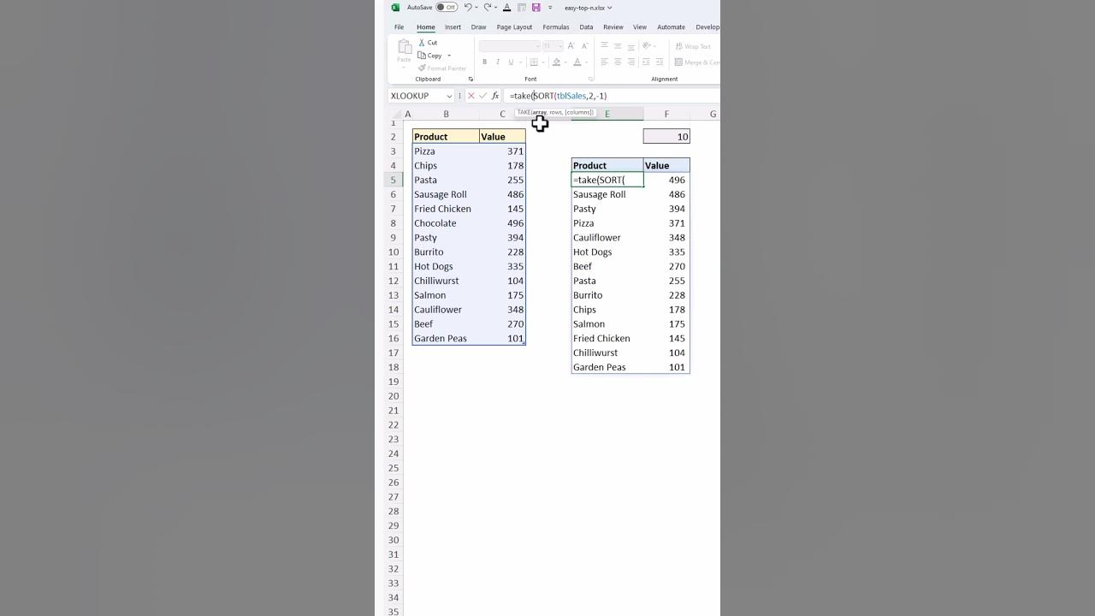Image resolution: width=1095 pixels, height=616 pixels.
Task: Confirm the formula with the check mark
Action: [482, 96]
